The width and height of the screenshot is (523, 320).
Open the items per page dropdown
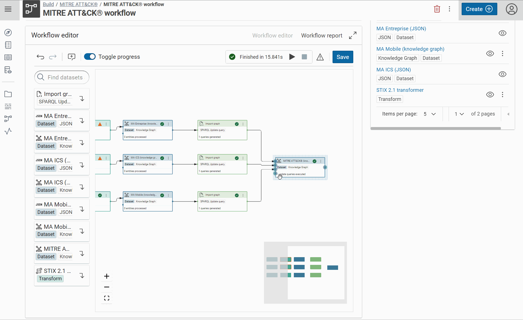(x=430, y=114)
